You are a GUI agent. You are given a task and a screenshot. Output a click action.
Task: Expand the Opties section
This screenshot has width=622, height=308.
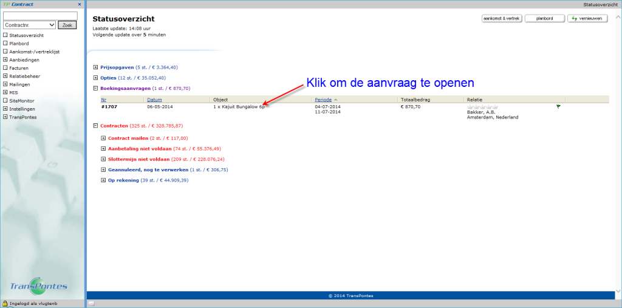[95, 78]
